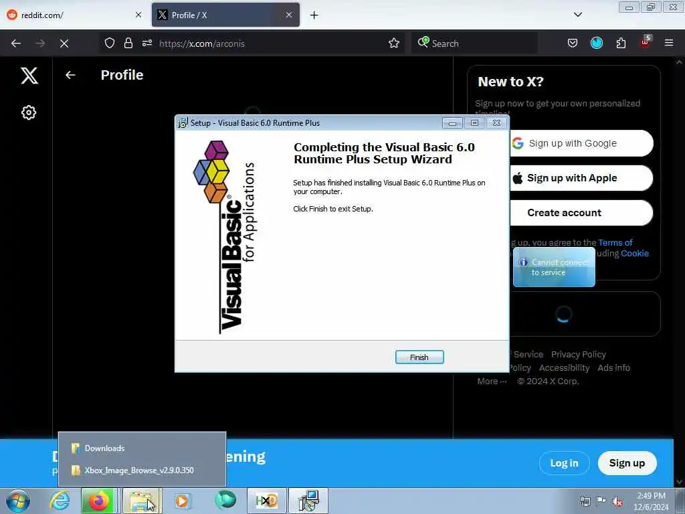Open the media player taskbar icon
This screenshot has width=685, height=514.
pos(182,501)
